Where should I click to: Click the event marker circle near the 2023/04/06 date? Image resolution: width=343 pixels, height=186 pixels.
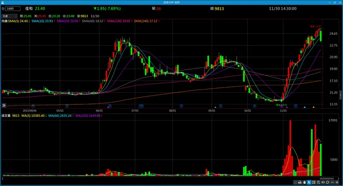point(33,106)
